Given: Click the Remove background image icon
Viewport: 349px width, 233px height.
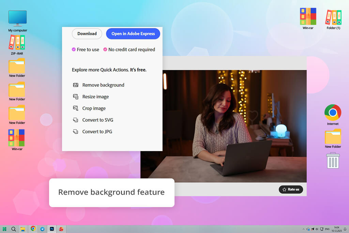Looking at the screenshot, I should tap(76, 85).
